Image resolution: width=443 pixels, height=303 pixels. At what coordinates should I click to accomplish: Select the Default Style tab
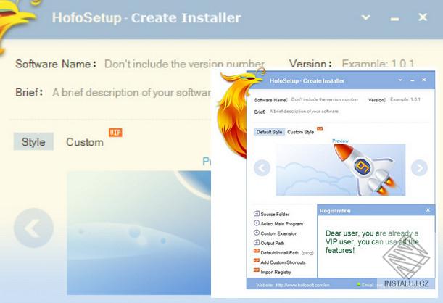(x=269, y=132)
